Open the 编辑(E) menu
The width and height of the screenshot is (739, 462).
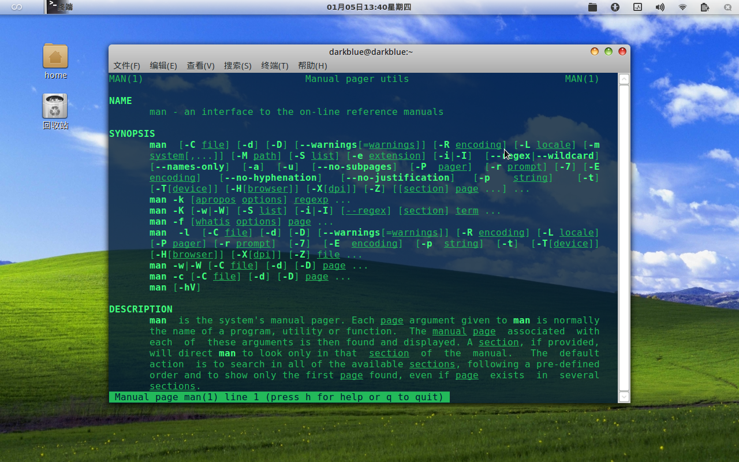(163, 66)
